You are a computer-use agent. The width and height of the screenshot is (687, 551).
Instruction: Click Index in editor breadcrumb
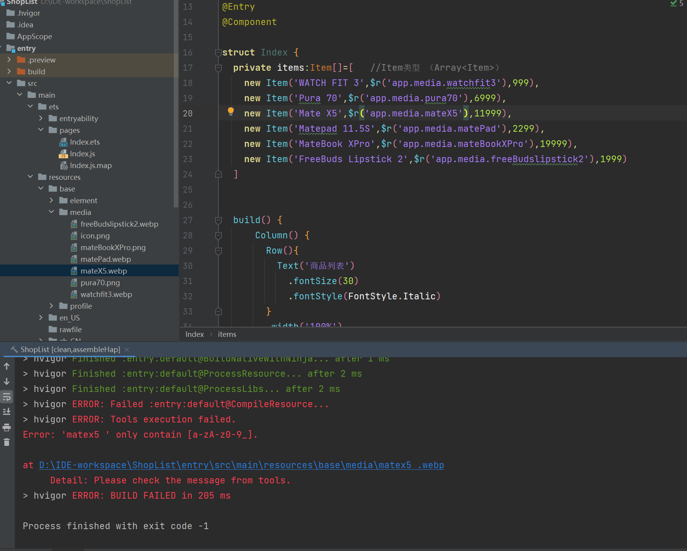(194, 334)
